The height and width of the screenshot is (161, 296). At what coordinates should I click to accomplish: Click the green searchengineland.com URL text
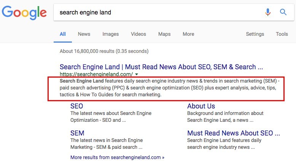(x=96, y=74)
